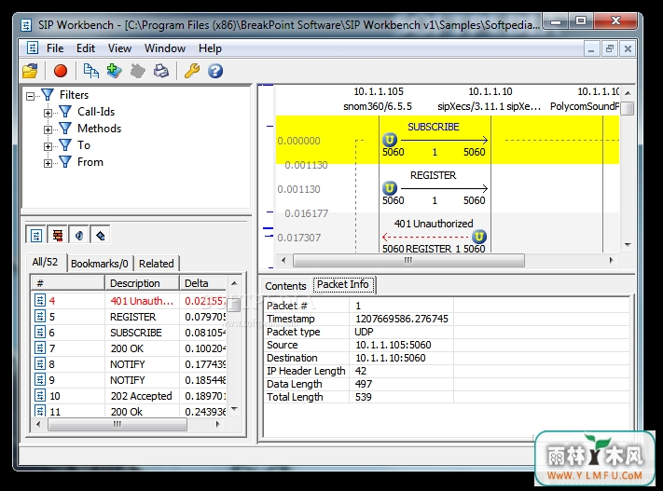Open settings with the wrench icon
The height and width of the screenshot is (491, 663).
(x=192, y=71)
